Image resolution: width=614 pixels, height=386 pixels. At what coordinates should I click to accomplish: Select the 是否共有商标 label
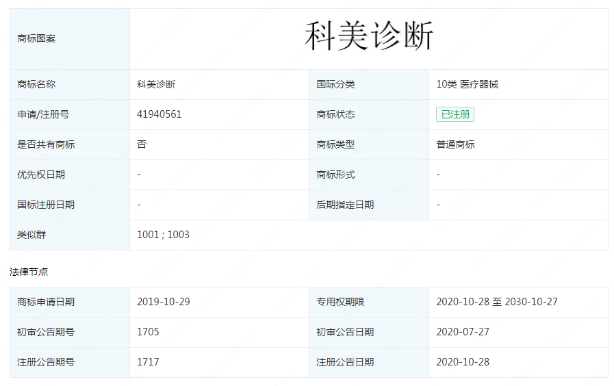(46, 144)
